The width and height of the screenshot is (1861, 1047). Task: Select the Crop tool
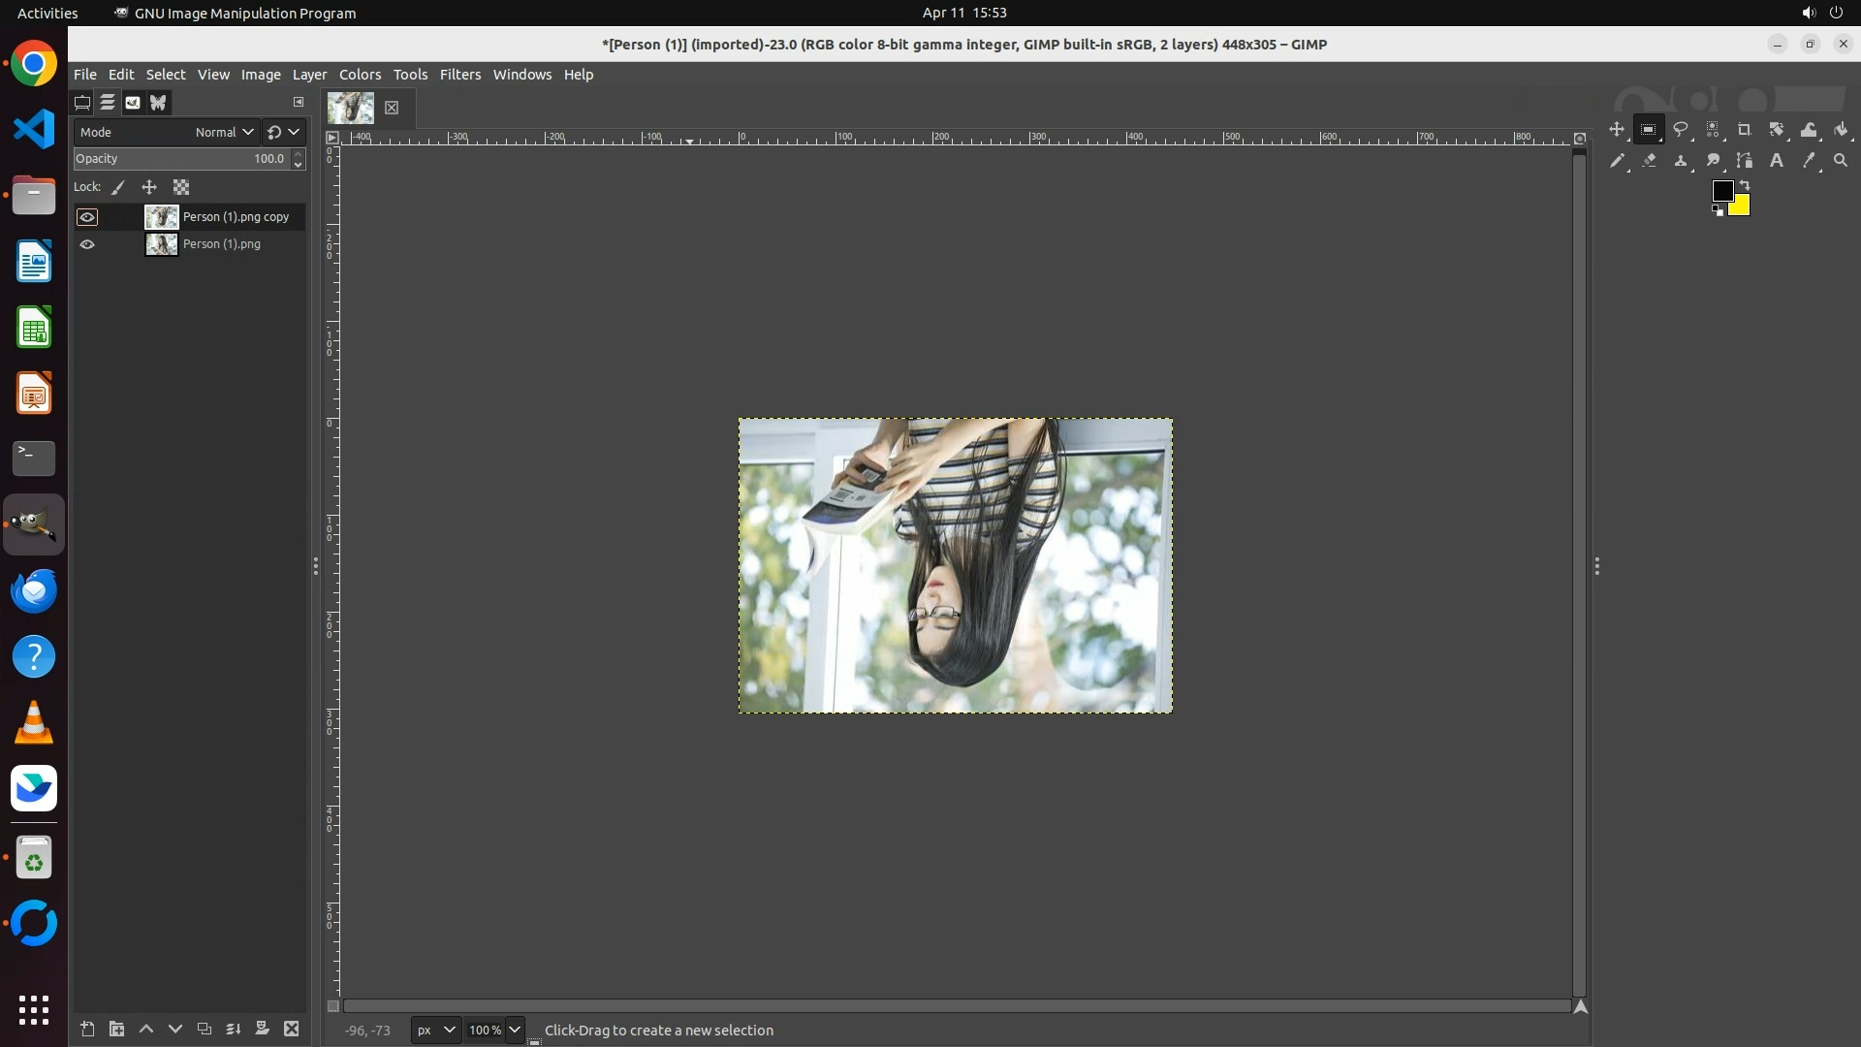[1744, 130]
